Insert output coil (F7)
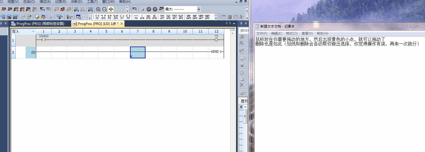Screen dimensions: 425x152 click(x=122, y=17)
